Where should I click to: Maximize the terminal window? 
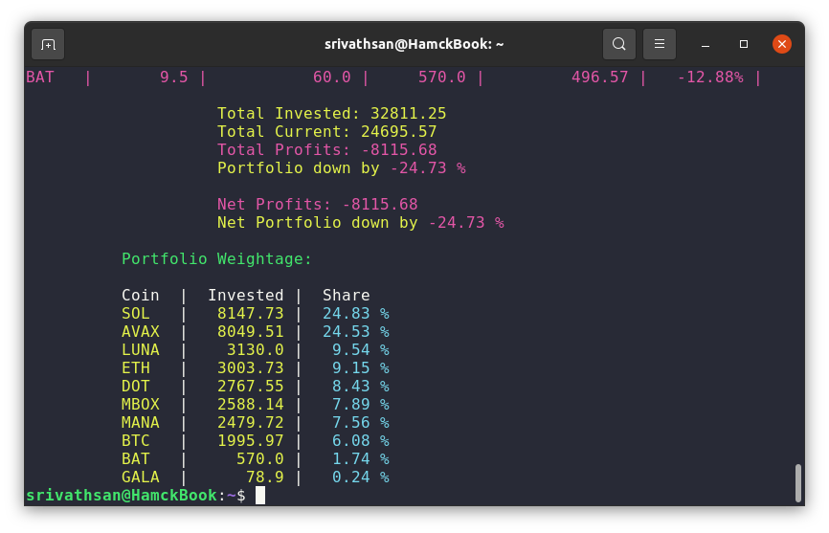744,44
